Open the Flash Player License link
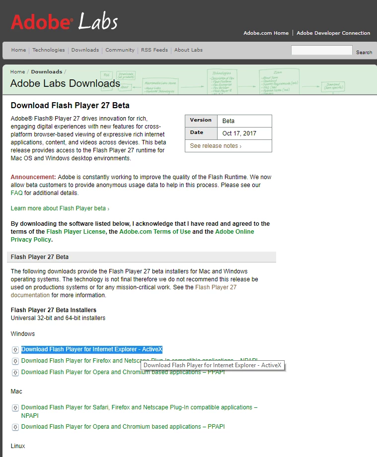Image resolution: width=377 pixels, height=457 pixels. (76, 232)
